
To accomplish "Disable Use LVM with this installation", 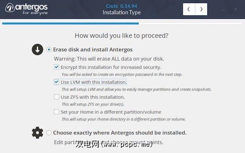I will click(57, 82).
